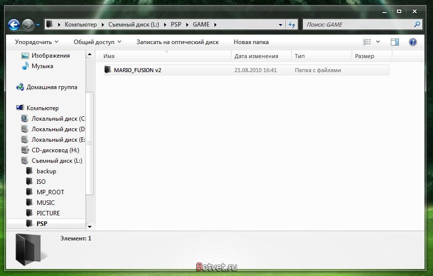Expand the arrow after PSP breadcrumb
The width and height of the screenshot is (433, 276).
187,25
